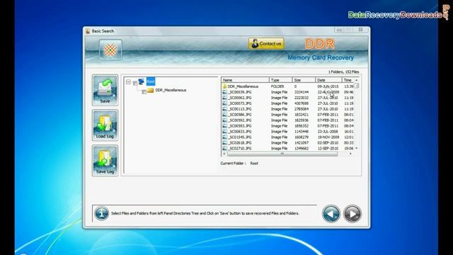Click the image icon beside _SC00073.JPG

click(224, 103)
